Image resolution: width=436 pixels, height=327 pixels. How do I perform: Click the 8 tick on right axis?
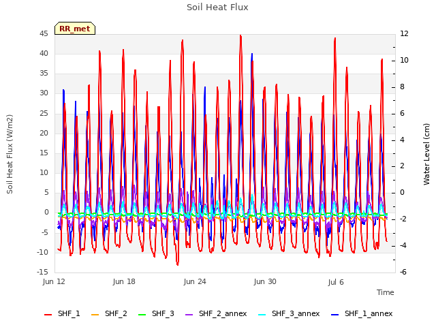[x=403, y=87]
